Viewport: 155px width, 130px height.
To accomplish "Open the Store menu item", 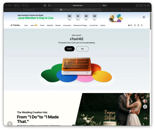I will tap(26, 25).
